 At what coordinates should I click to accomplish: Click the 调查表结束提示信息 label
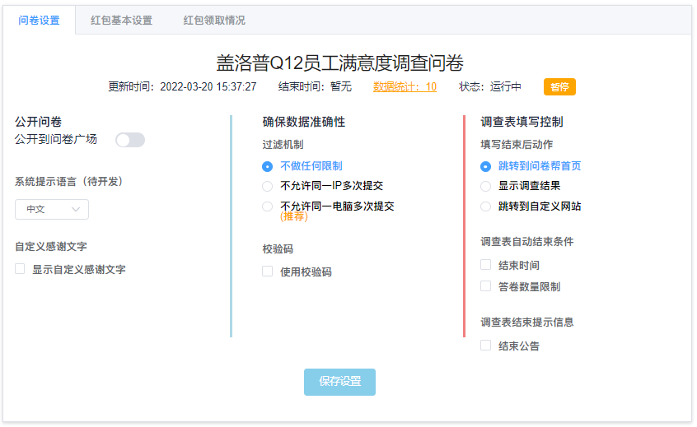[x=527, y=323]
